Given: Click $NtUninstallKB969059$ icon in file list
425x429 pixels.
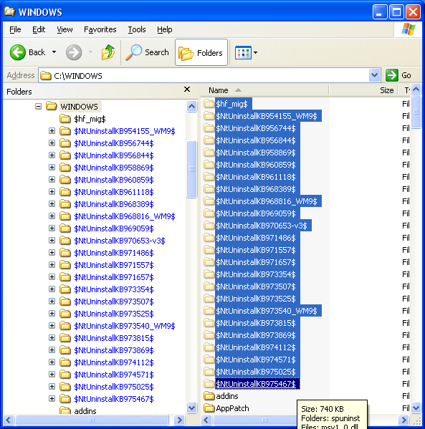Looking at the screenshot, I should [209, 213].
